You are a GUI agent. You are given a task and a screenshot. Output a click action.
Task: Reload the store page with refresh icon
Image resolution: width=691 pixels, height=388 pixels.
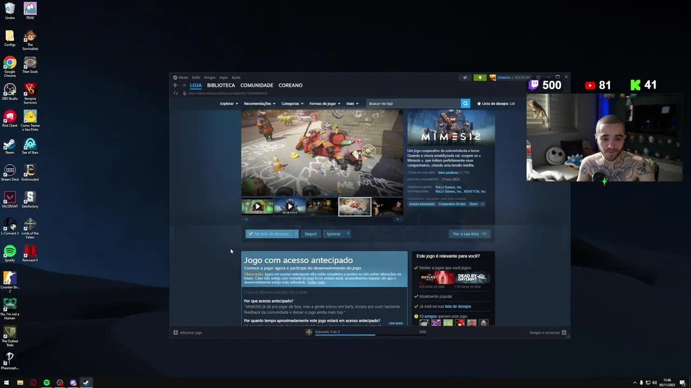pyautogui.click(x=175, y=93)
